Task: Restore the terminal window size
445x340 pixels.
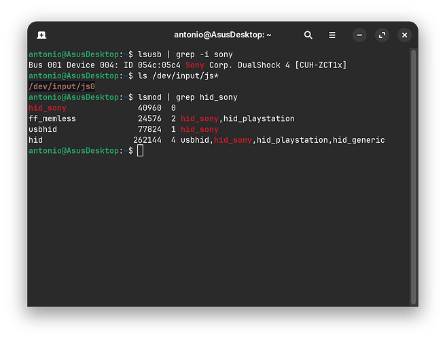Action: click(x=382, y=35)
